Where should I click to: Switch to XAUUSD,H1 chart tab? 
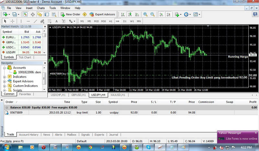tap(118, 95)
